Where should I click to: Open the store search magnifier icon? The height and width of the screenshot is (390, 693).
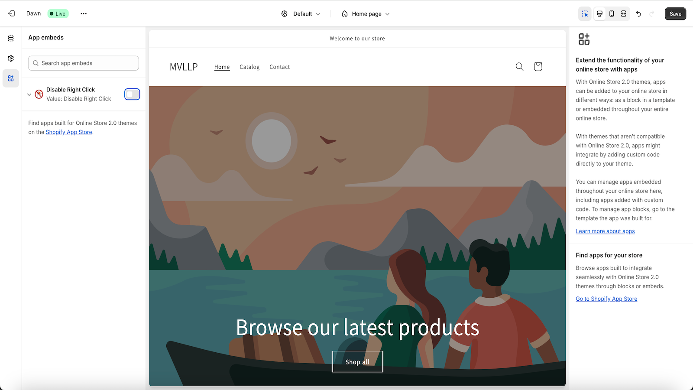click(x=520, y=67)
